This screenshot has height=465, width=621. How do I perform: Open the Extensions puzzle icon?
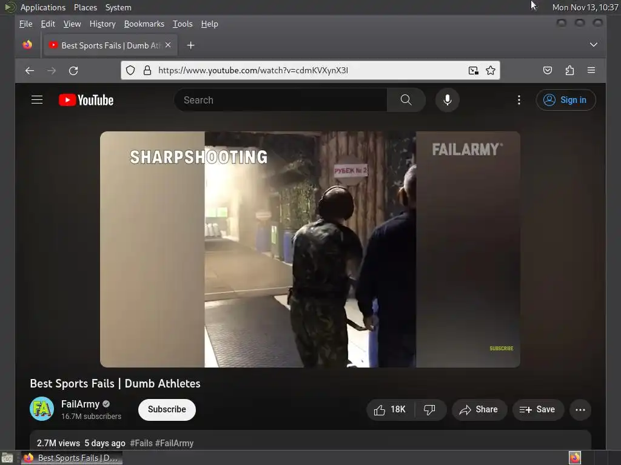tap(569, 70)
